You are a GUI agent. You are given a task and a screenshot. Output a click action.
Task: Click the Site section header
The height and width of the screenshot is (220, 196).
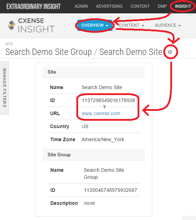[94, 72]
